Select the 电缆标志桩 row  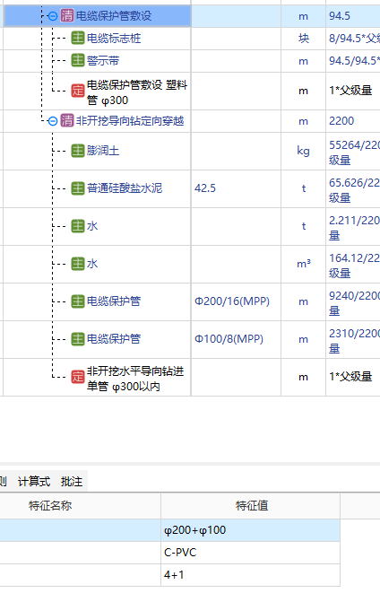(x=114, y=38)
